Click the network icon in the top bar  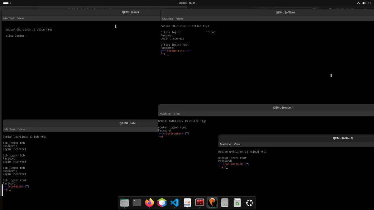358,3
